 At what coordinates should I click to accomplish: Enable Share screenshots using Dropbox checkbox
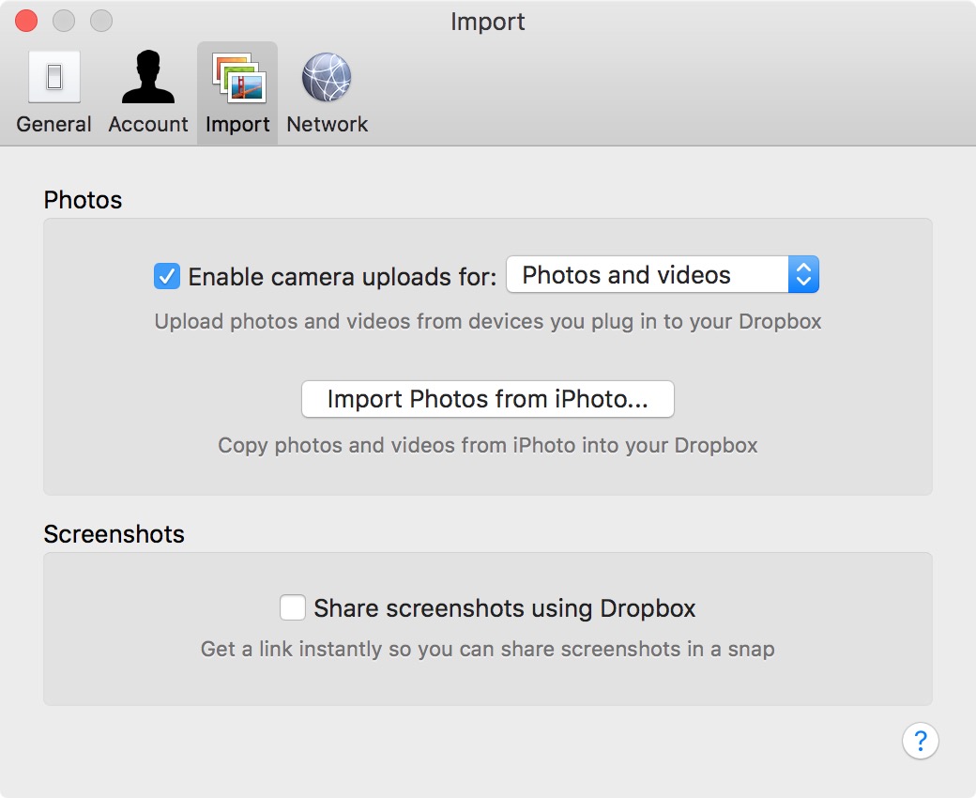pos(293,607)
